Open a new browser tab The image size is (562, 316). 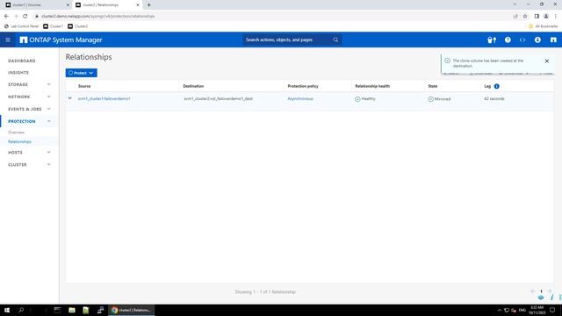(148, 5)
